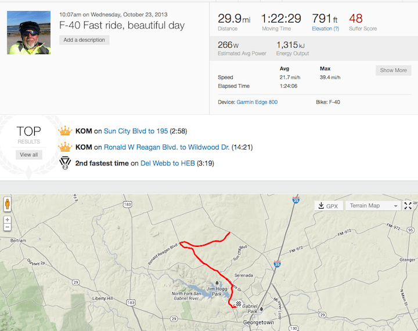
Task: Expand ride stats with Show More
Action: (x=393, y=70)
